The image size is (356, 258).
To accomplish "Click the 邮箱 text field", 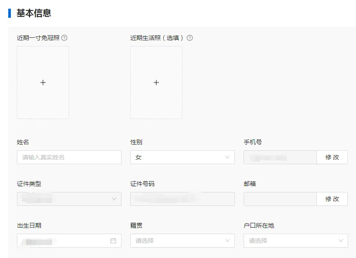I will pos(280,199).
